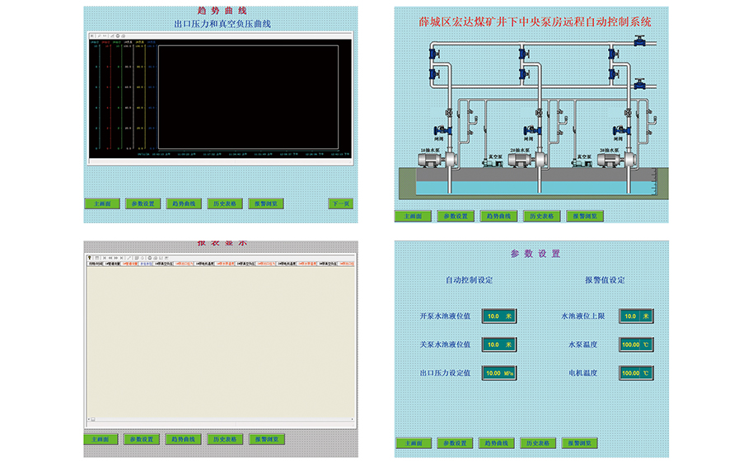
Task: Click the grey check valve on the 2# pump outlet pipe
Action: coord(539,113)
